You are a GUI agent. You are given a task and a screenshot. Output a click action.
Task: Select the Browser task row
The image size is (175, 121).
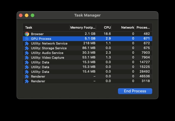coord(87,34)
